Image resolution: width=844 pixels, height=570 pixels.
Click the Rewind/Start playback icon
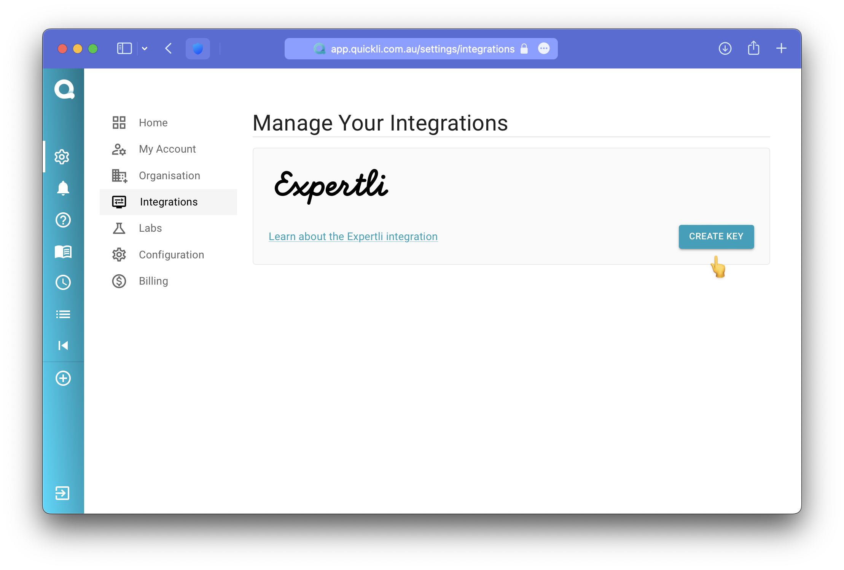(63, 345)
